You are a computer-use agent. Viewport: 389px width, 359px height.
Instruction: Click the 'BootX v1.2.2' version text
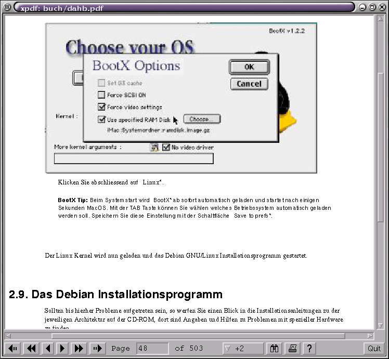point(287,31)
